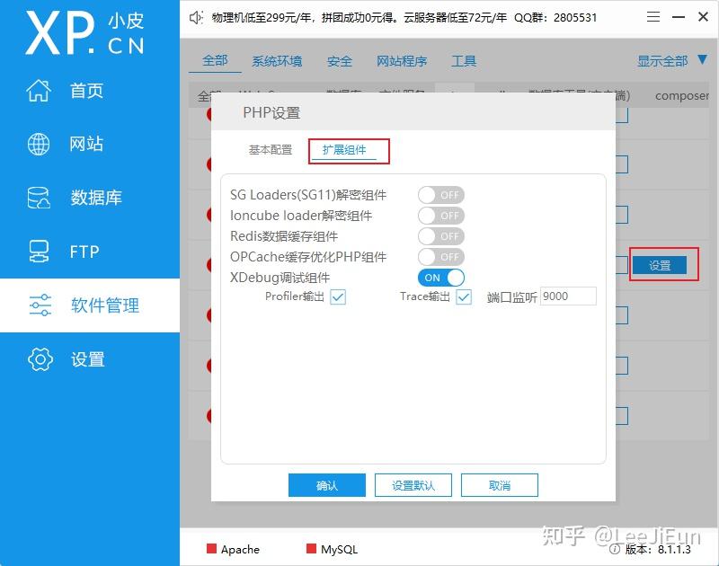Uncheck Profiler输出 checkbox
The image size is (719, 566).
(x=338, y=297)
